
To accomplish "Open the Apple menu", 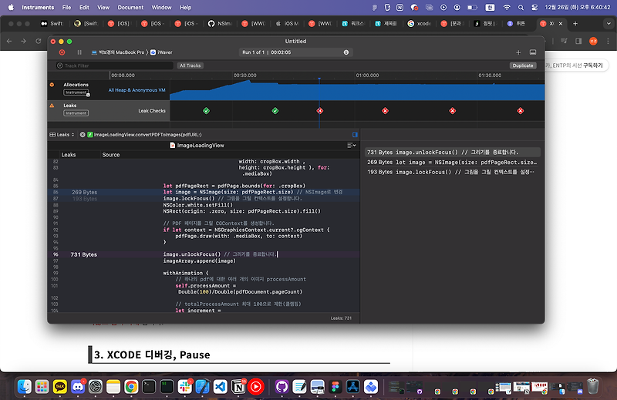I will coord(11,7).
